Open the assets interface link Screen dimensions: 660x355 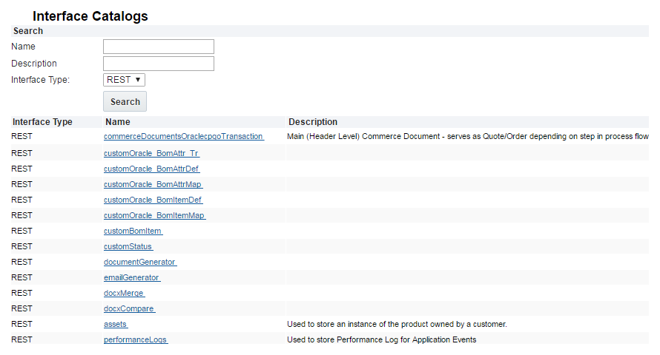[116, 324]
